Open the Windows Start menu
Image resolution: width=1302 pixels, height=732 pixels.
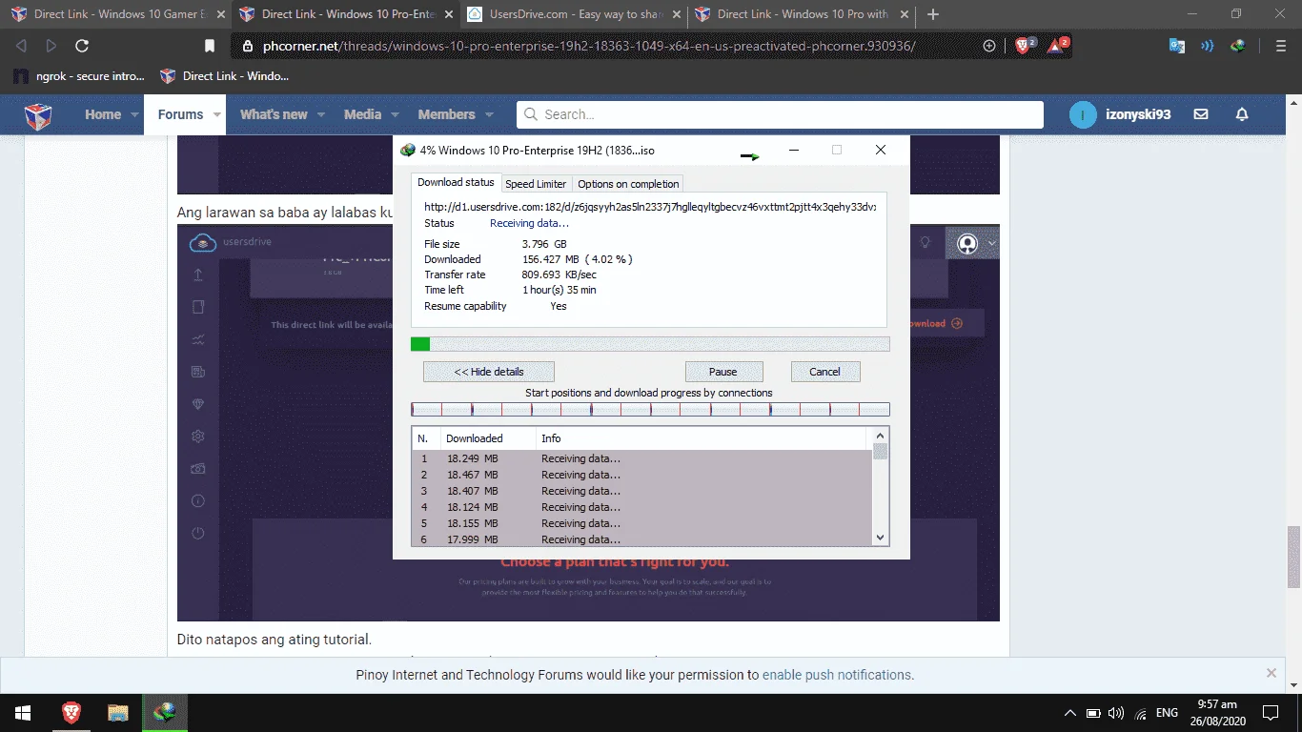click(23, 712)
